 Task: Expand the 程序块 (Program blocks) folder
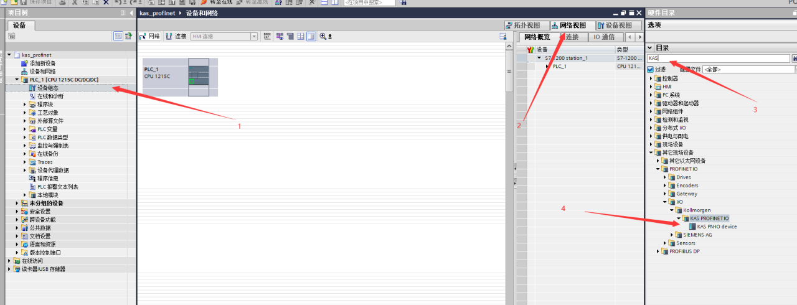pyautogui.click(x=26, y=105)
